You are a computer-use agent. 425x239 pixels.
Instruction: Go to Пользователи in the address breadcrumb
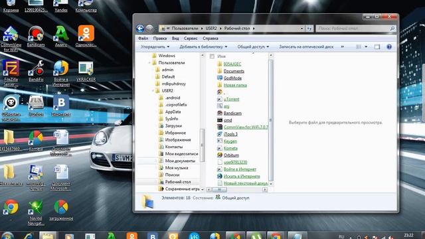tap(185, 29)
